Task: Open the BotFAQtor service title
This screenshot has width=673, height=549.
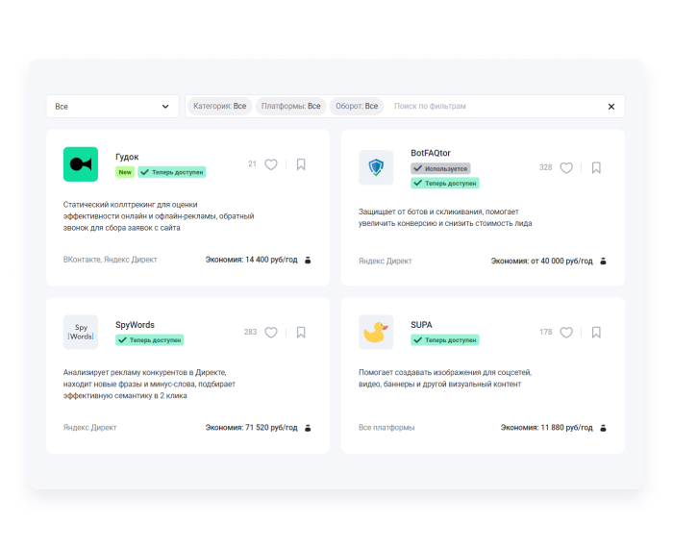Action: pos(431,153)
